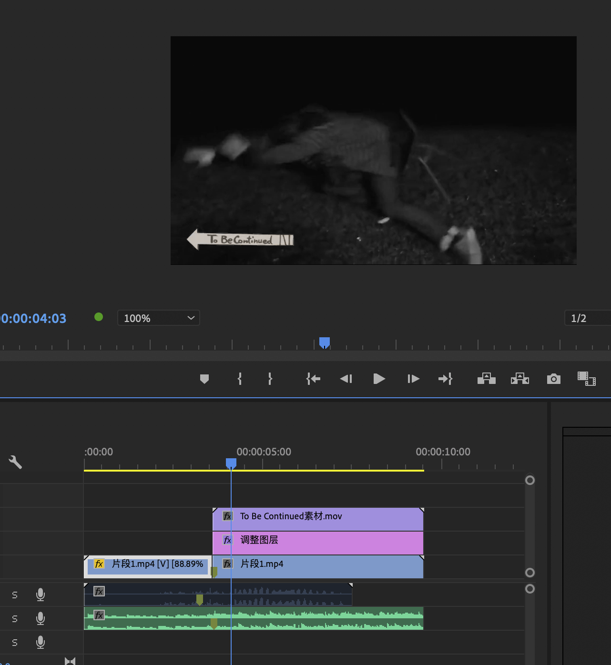Step back one frame
The image size is (611, 665).
pyautogui.click(x=346, y=379)
